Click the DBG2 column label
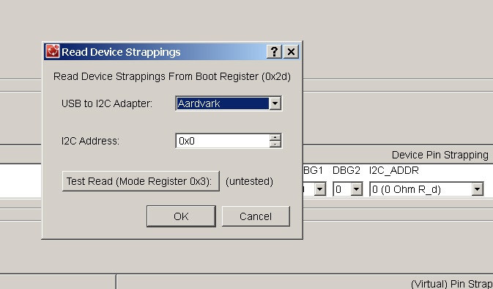Viewport: 493px width, 289px height. pyautogui.click(x=346, y=170)
